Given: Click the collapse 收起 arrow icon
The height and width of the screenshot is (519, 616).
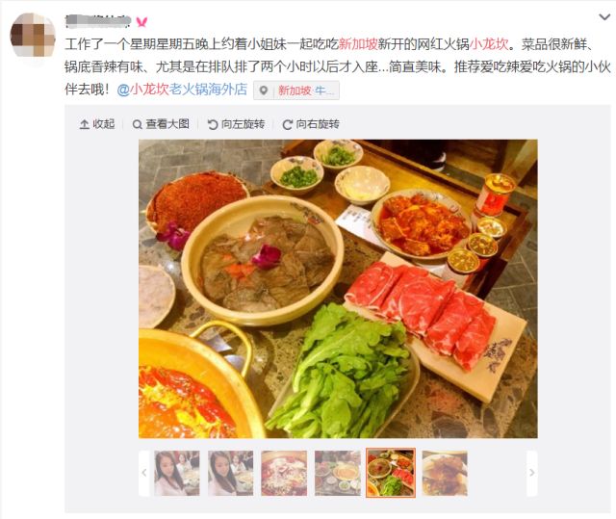Looking at the screenshot, I should (x=84, y=124).
